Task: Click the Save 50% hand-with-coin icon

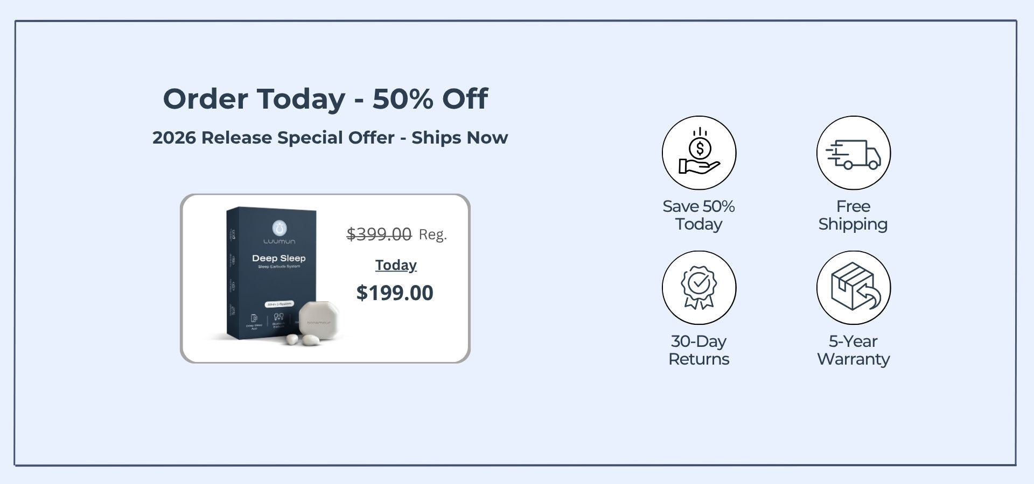Action: [699, 153]
